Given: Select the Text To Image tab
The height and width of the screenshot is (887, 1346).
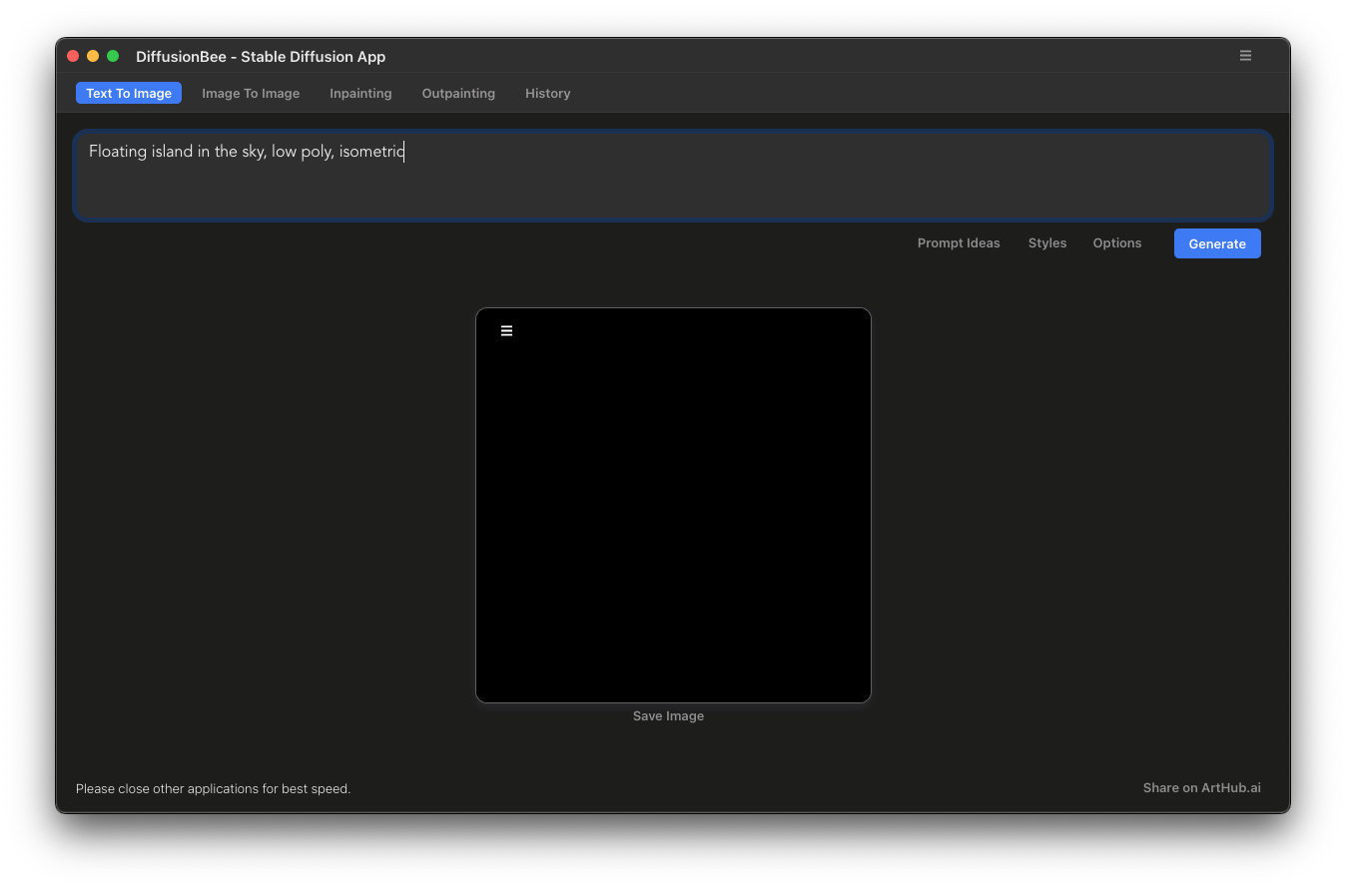Looking at the screenshot, I should 128,93.
